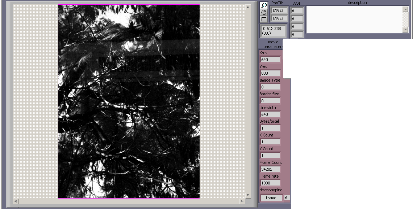Select the rectangle selection tool
Image resolution: width=413 pixels, height=209 pixels.
tap(264, 19)
